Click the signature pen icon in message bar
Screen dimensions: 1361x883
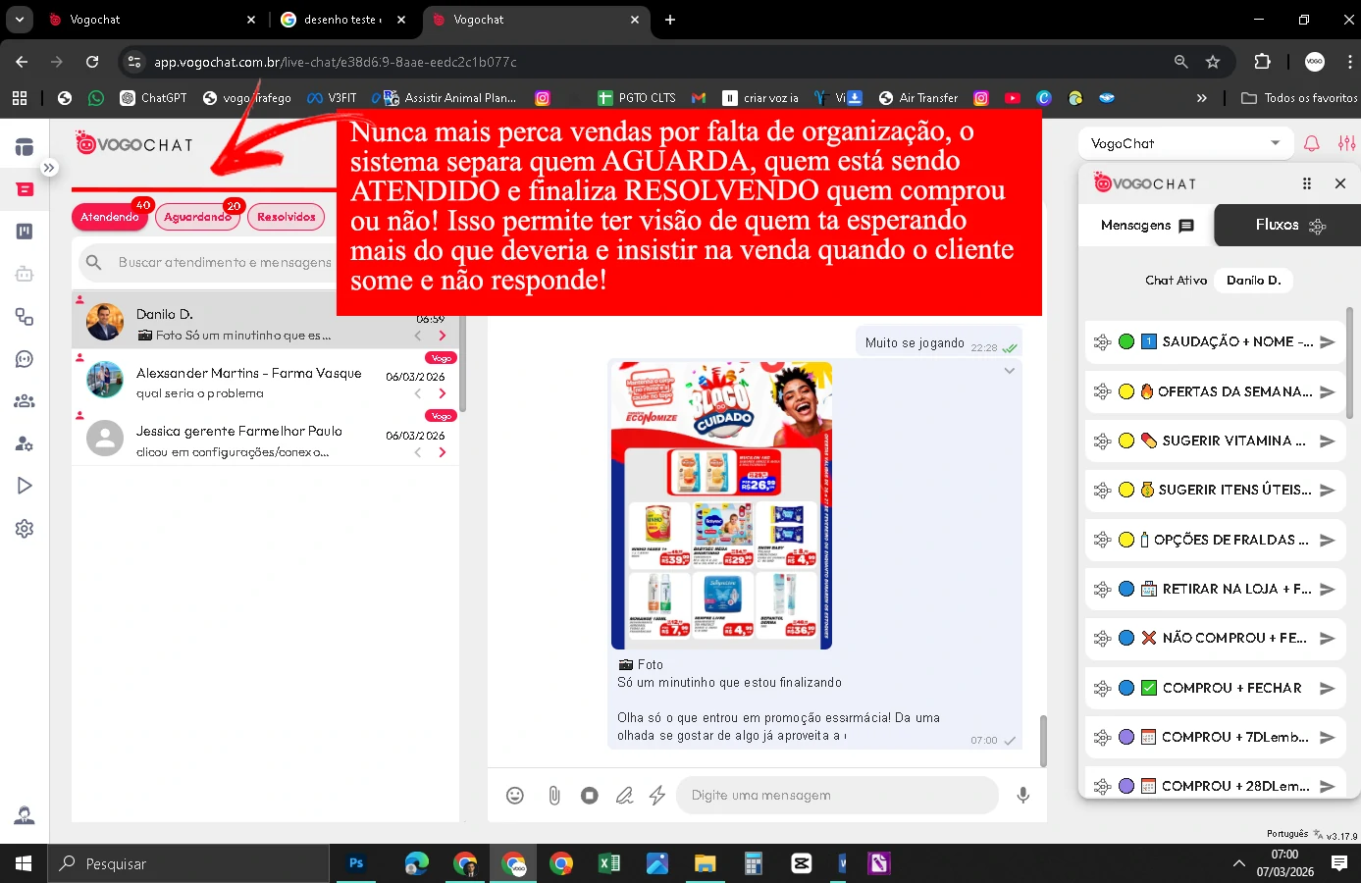coord(624,796)
